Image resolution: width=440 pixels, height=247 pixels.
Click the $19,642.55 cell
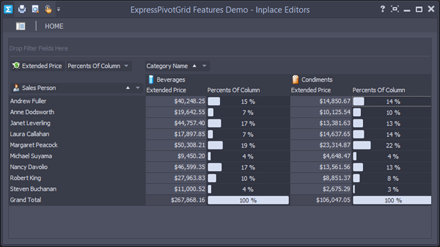[176, 112]
